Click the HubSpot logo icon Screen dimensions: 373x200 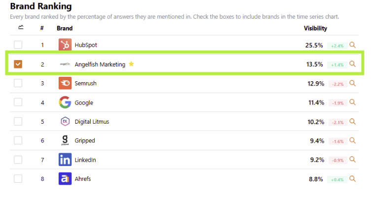65,45
